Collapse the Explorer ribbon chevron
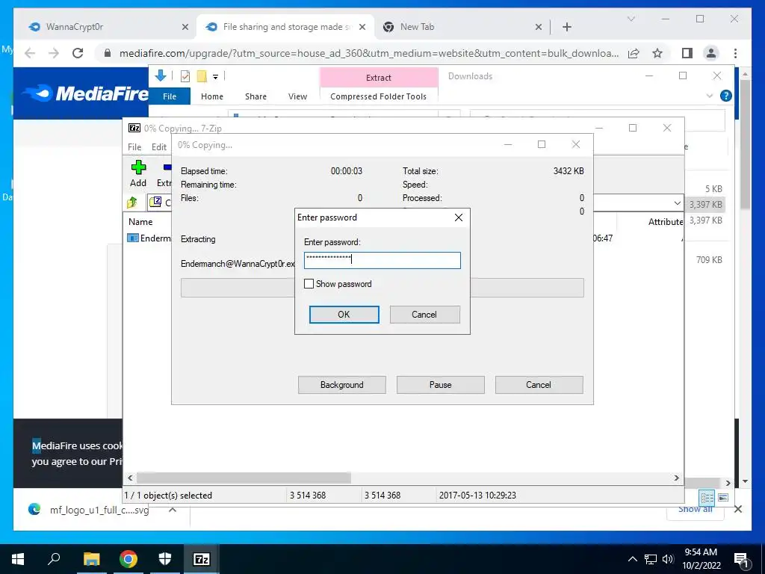The height and width of the screenshot is (574, 765). tap(710, 96)
